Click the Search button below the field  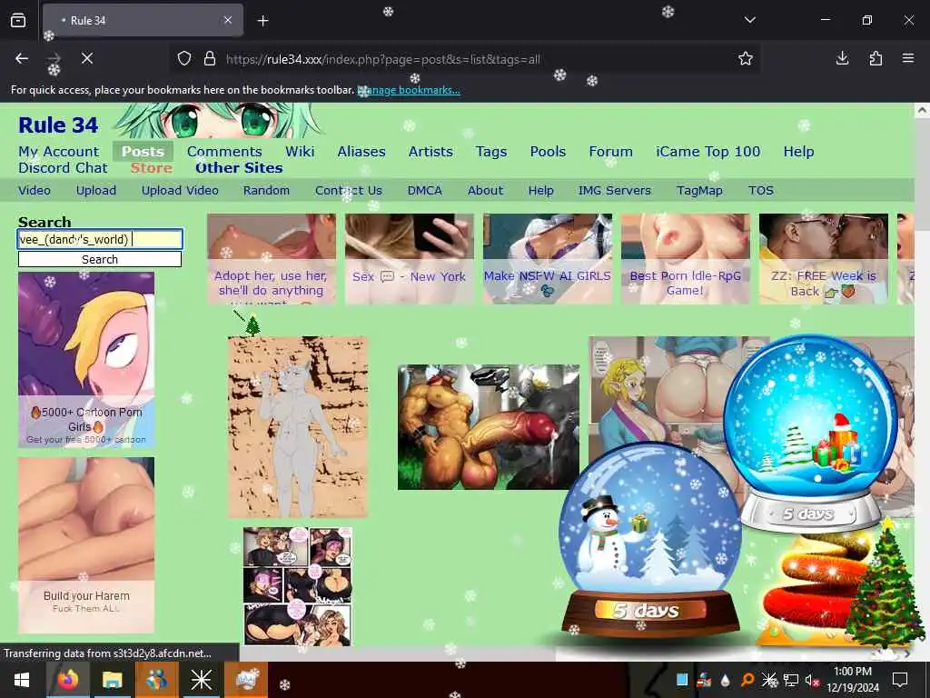100,259
